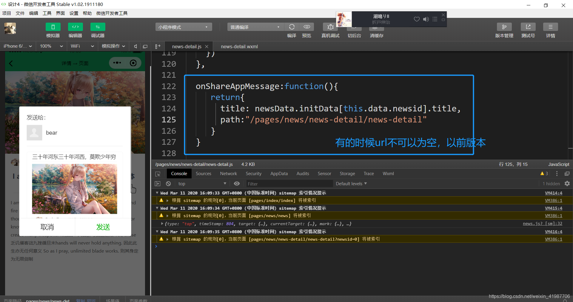
Task: Open the VM414:4 source link
Action: (x=554, y=193)
